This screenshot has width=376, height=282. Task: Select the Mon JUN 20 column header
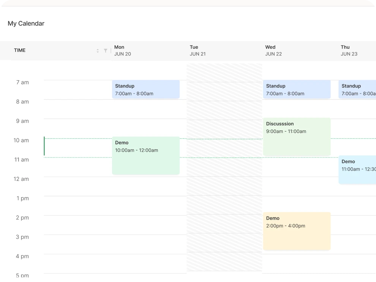(123, 51)
